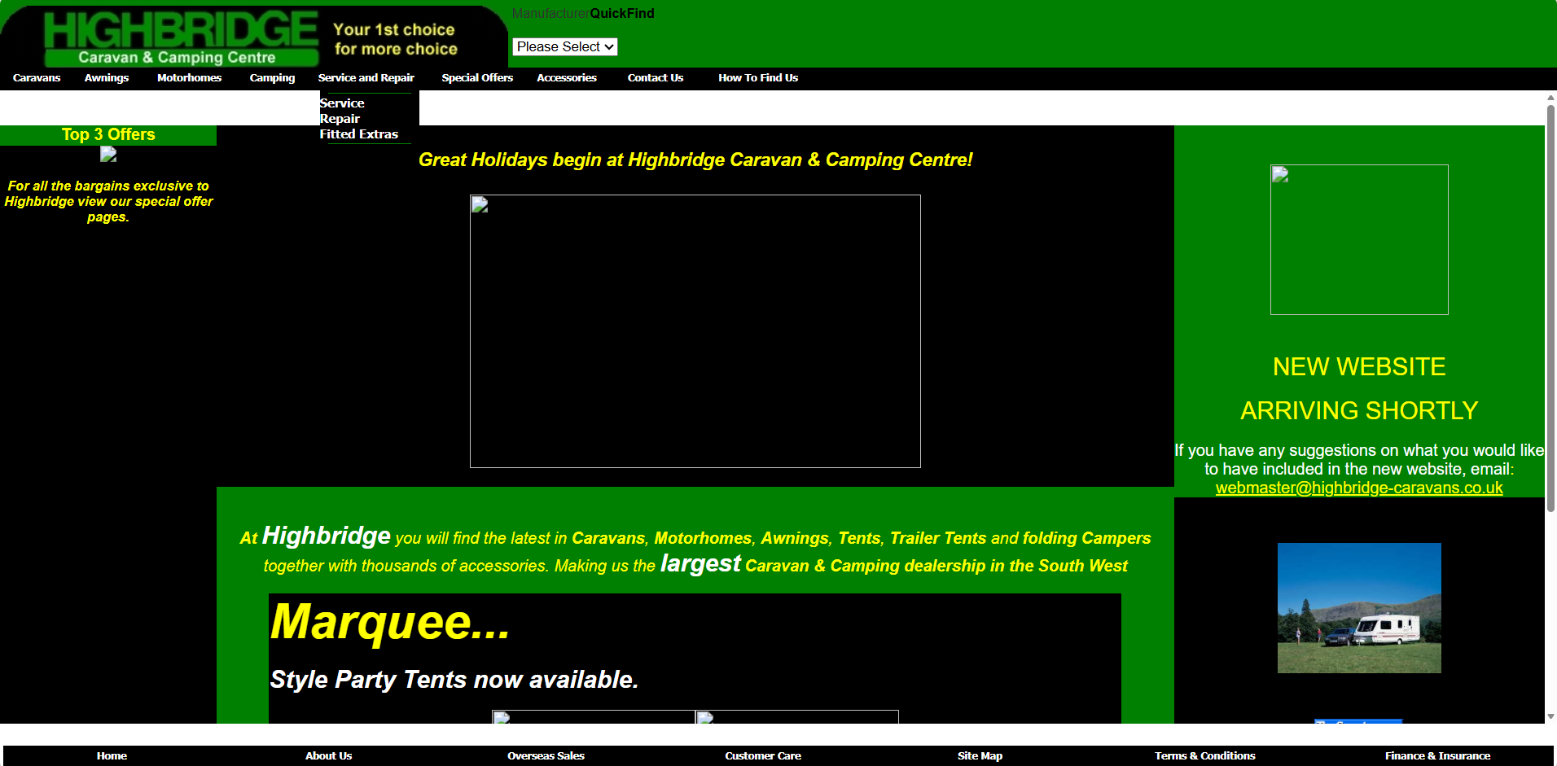Email webmaster@highbridge-caravans.co.uk link
1557x766 pixels.
coord(1359,488)
